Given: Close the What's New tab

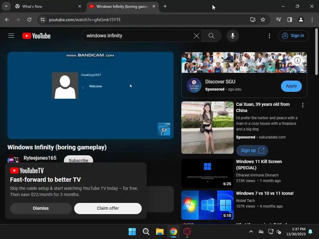Looking at the screenshot, I should (x=80, y=6).
